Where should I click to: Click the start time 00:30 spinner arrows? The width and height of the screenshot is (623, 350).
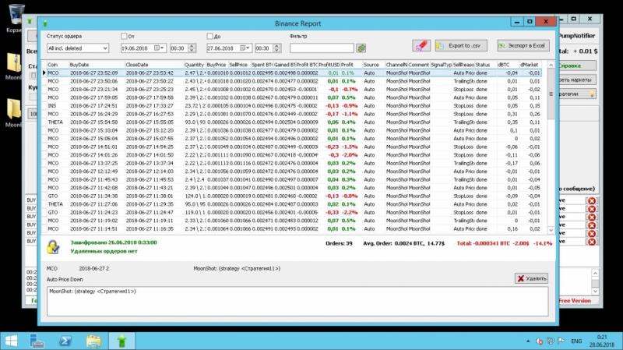click(x=192, y=48)
